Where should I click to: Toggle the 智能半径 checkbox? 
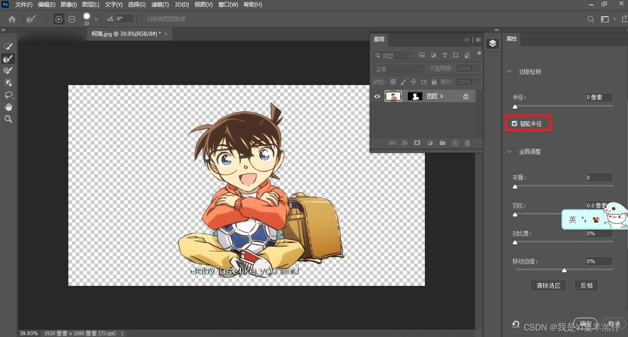click(514, 124)
